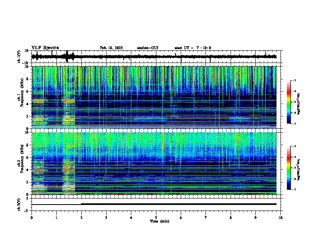The image size is (316, 244).
Task: Click time-axis tick label "8"
Action: pyautogui.click(x=231, y=218)
